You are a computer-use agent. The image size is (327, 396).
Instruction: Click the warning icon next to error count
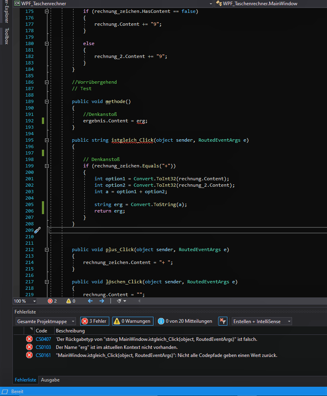tap(68, 301)
